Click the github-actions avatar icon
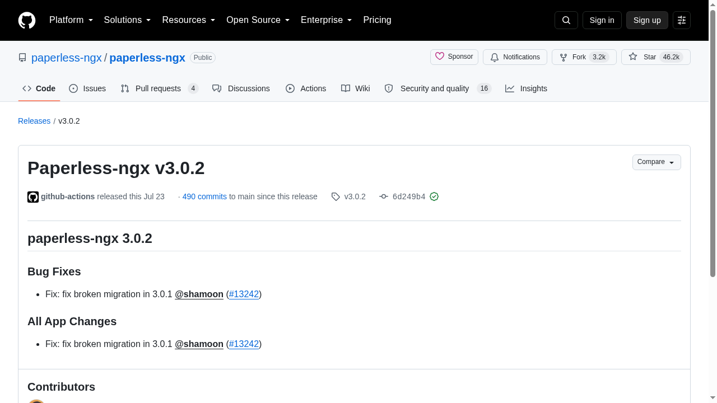The width and height of the screenshot is (717, 403). tap(33, 197)
